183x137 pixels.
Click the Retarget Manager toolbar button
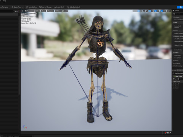[45, 7]
